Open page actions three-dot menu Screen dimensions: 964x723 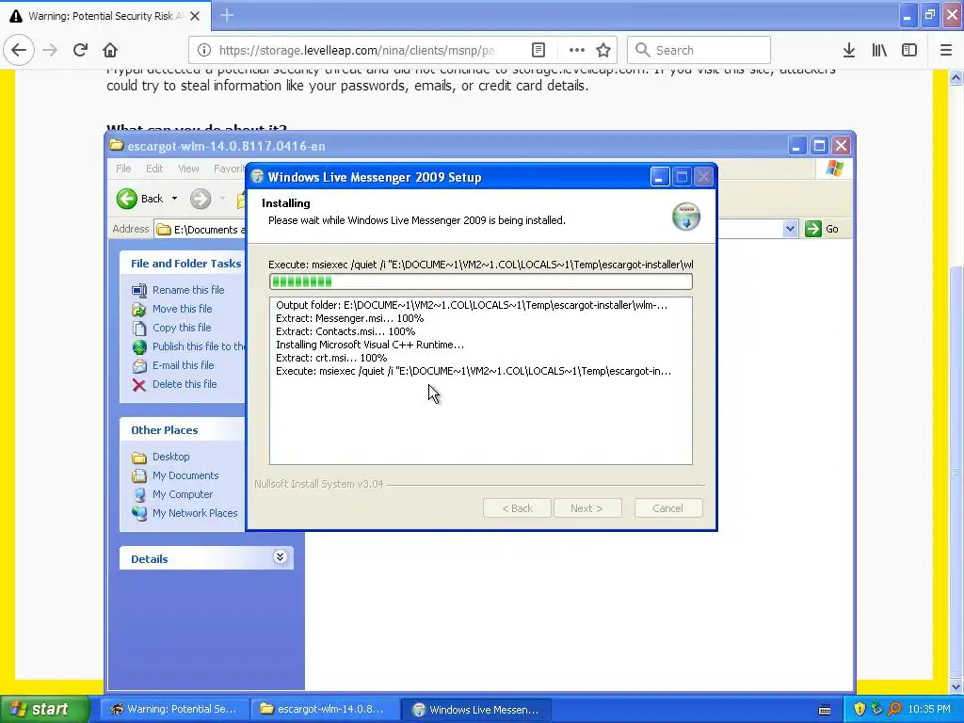577,50
